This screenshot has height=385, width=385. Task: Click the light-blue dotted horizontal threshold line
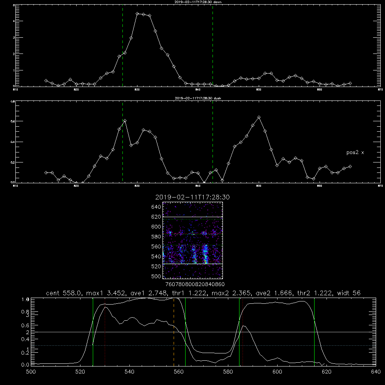coord(203,345)
